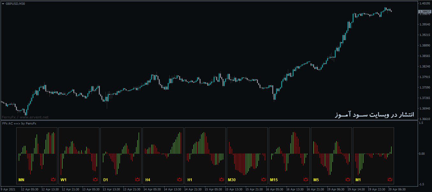
Task: Select the H1 histogram mini-chart
Action: pos(205,156)
